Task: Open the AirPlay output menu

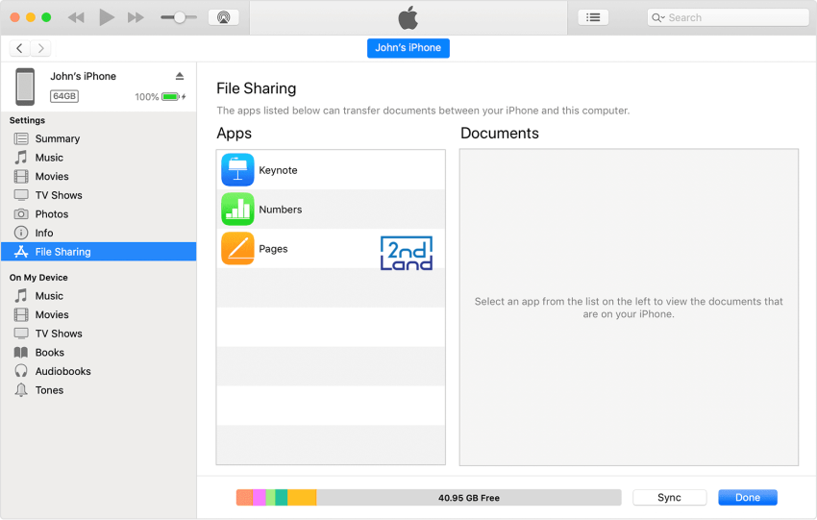Action: point(224,17)
